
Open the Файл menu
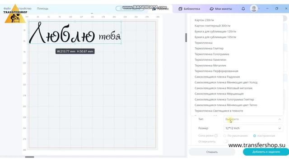pyautogui.click(x=7, y=9)
